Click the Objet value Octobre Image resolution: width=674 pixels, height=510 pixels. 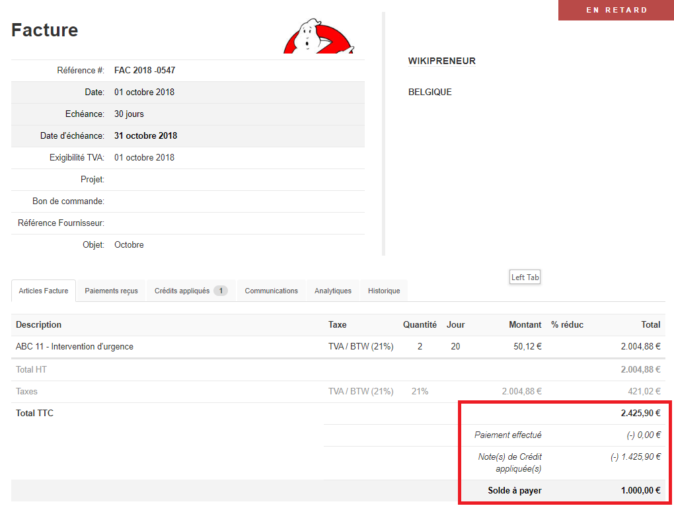(129, 244)
